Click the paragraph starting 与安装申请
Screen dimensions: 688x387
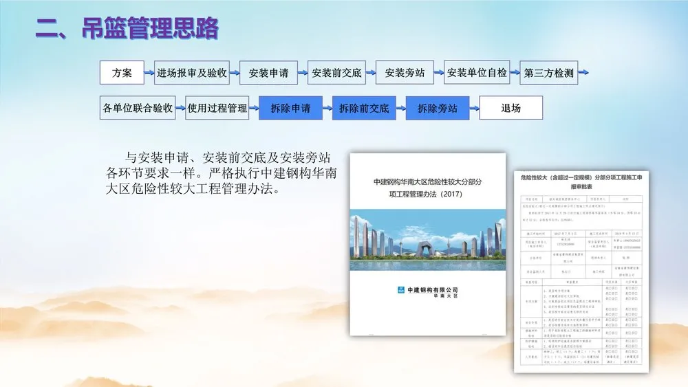[x=221, y=173]
